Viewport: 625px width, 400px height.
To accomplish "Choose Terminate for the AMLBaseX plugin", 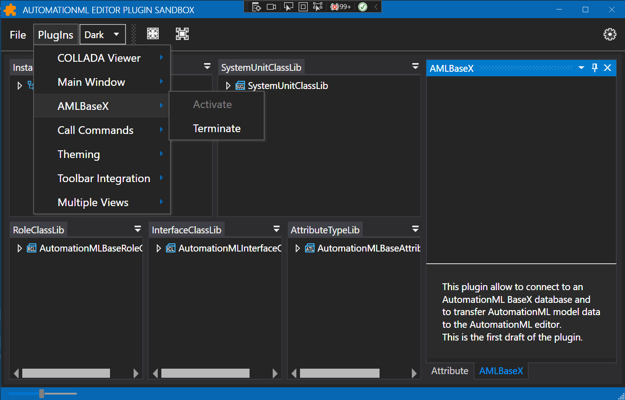I will point(217,128).
